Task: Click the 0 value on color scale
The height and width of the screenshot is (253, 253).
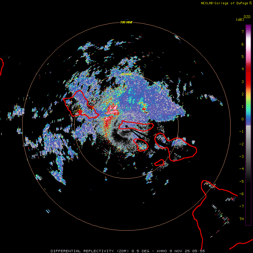Action: 243,119
